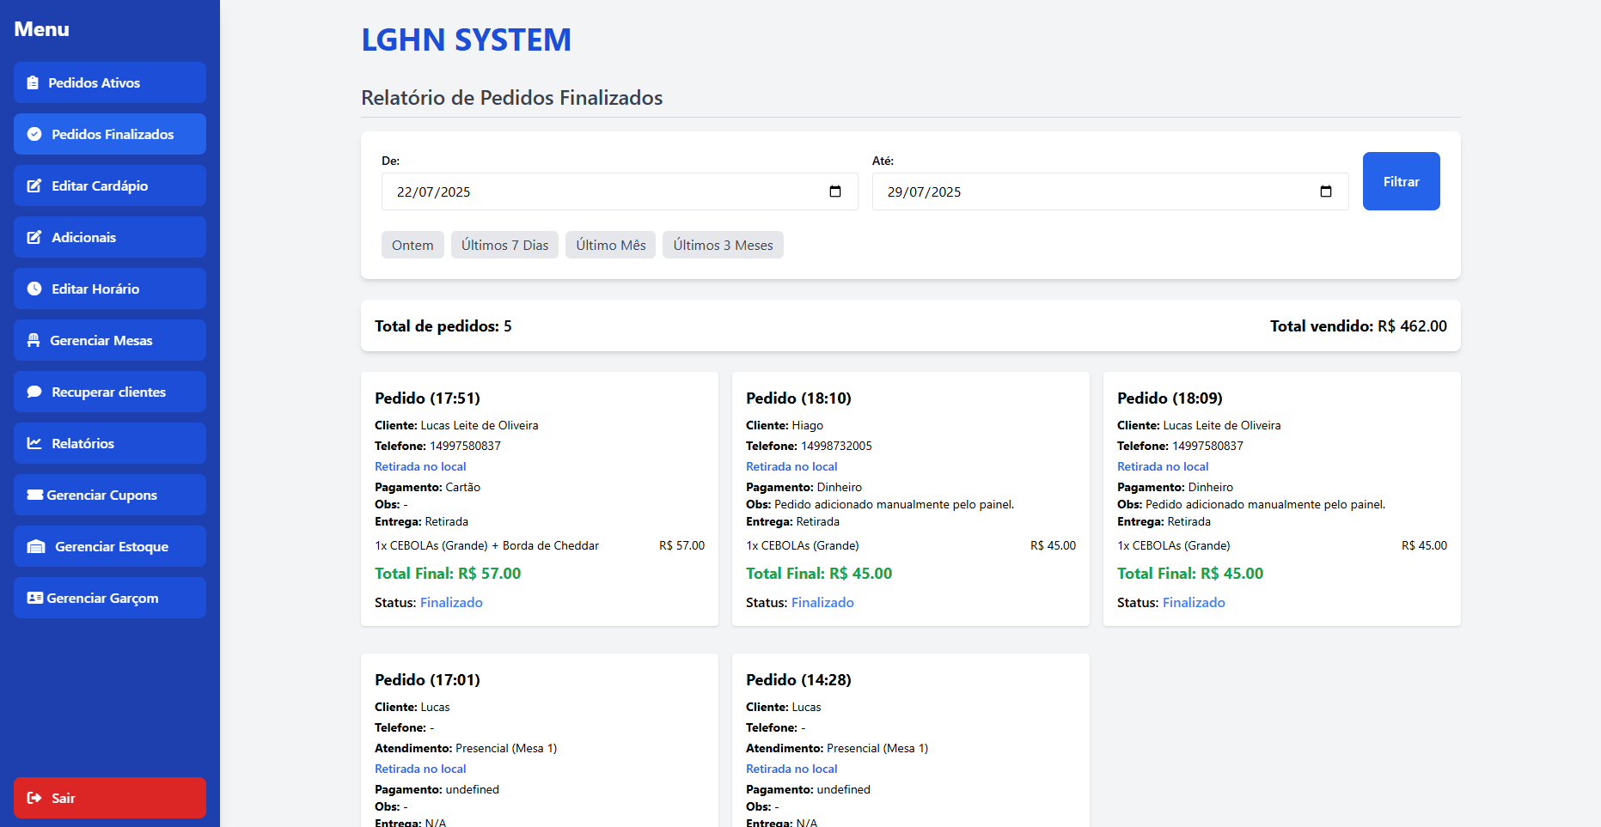The height and width of the screenshot is (827, 1601).
Task: Open Pedidos Ativos from the menu
Action: click(110, 82)
